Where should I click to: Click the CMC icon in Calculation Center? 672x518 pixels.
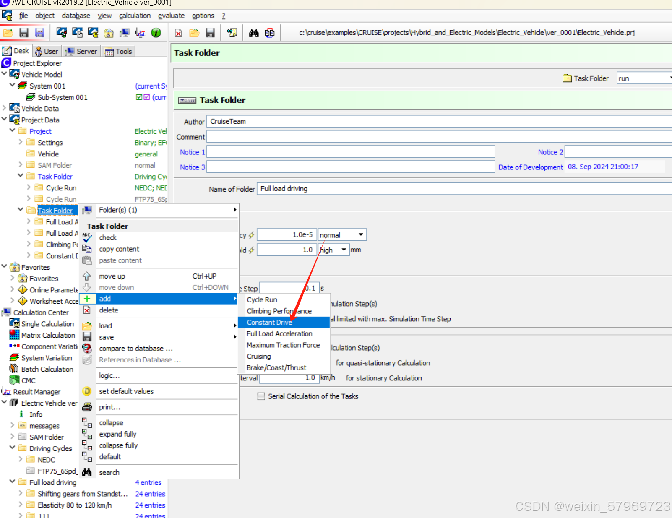click(15, 380)
